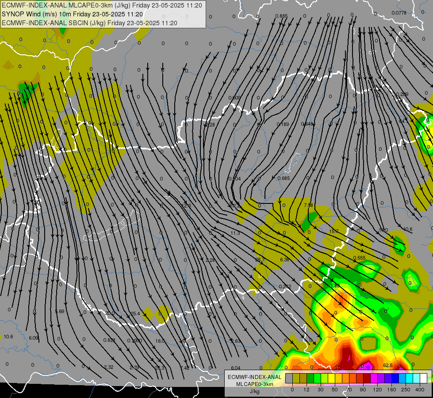This screenshot has height=398, width=433.
Task: Click the legend tick label 30
Action: [321, 390]
